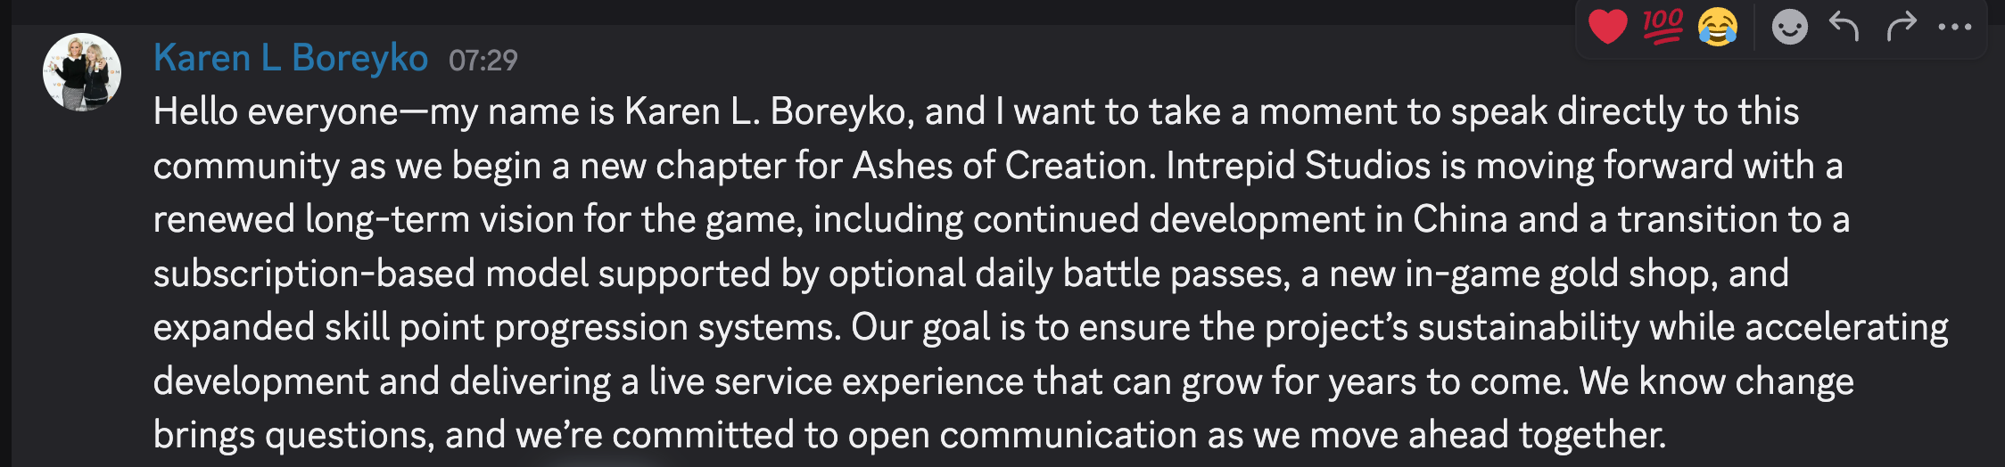
Task: Reply to Karen's message
Action: coord(1844,27)
